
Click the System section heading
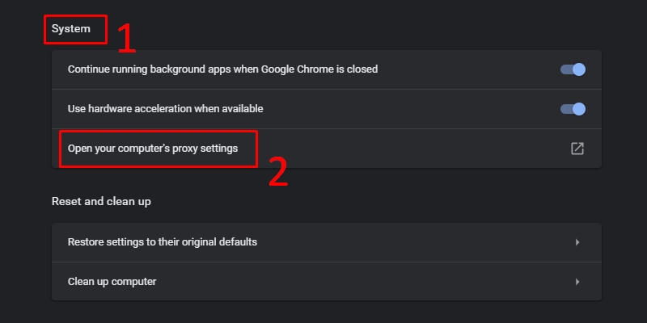pos(70,30)
